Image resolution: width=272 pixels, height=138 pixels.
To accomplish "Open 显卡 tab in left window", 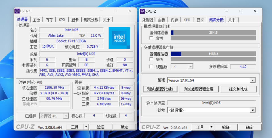I will (x=75, y=20).
